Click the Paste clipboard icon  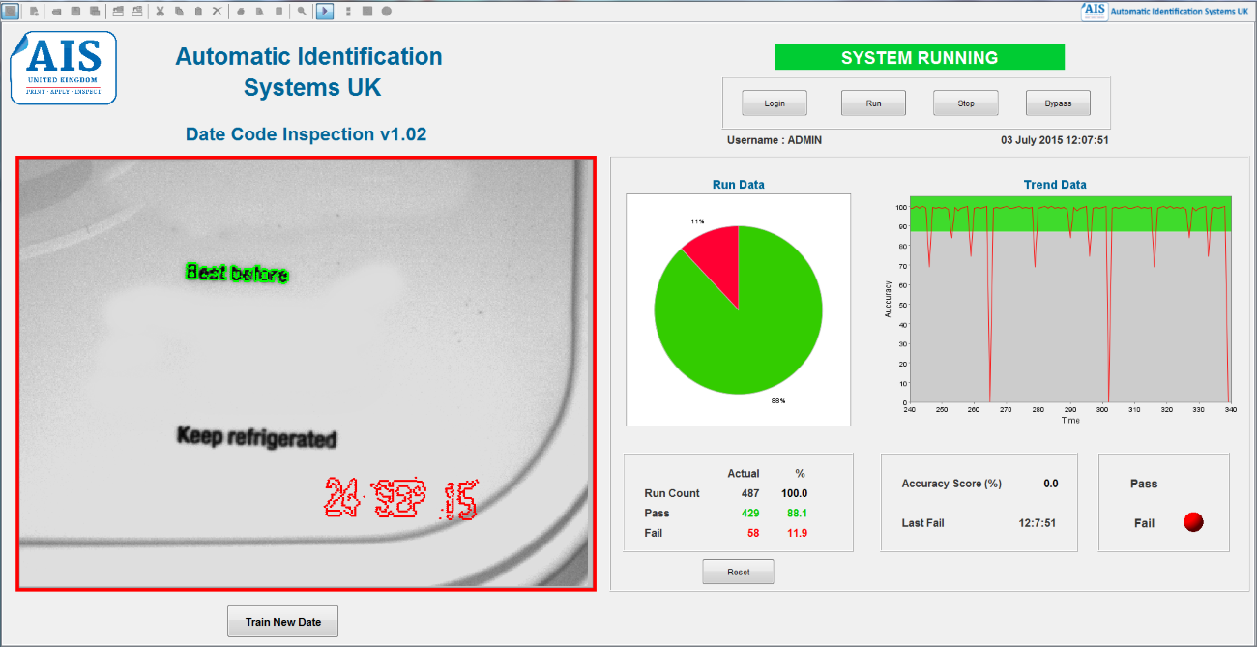[x=198, y=12]
